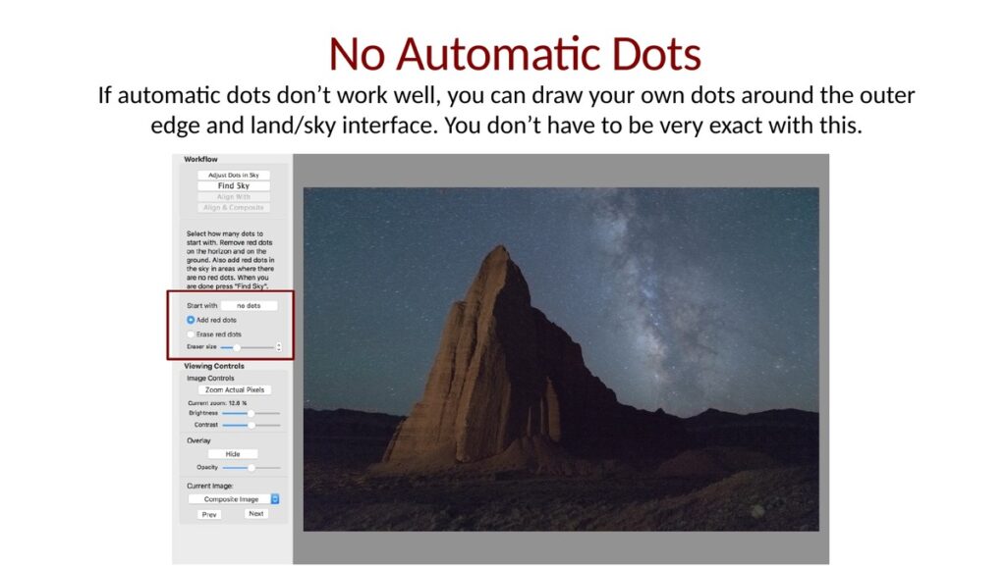The height and width of the screenshot is (566, 1006).
Task: Open the Composite Image dropdown
Action: (234, 498)
